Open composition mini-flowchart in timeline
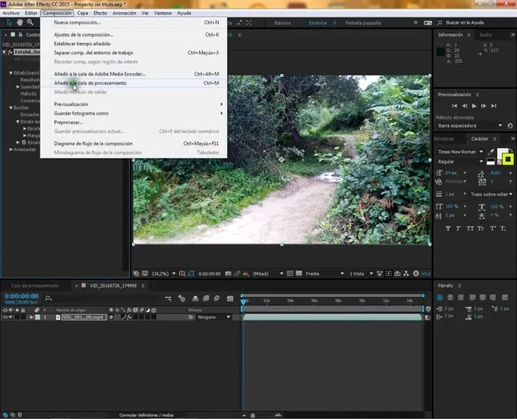 (168, 298)
